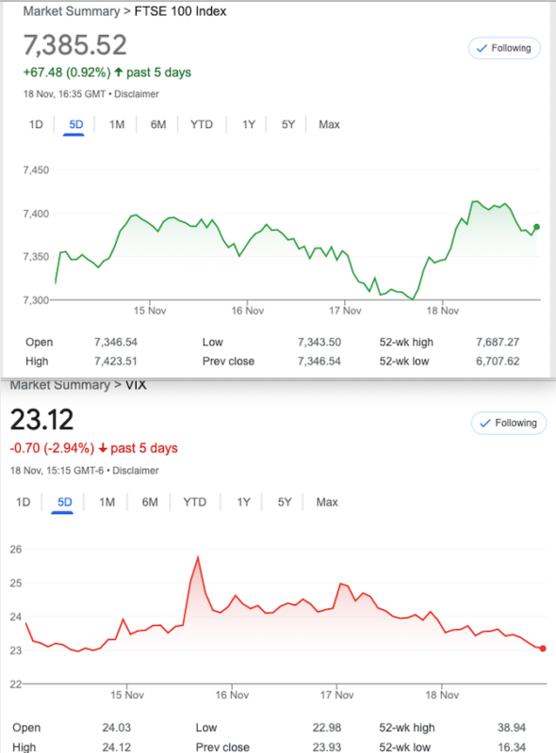Select Max tab in FTSE 100 chart

[x=329, y=125]
